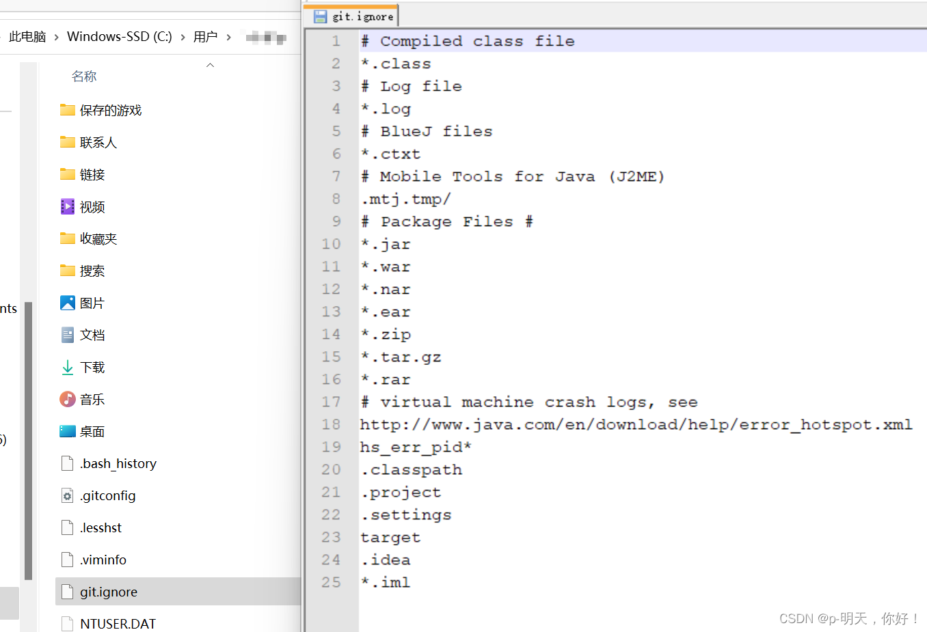Select the 视频 folder name

point(92,206)
